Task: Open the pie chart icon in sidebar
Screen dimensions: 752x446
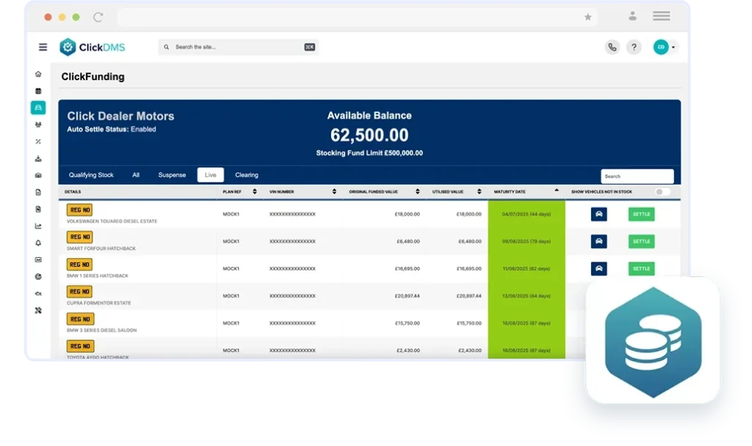Action: point(38,276)
